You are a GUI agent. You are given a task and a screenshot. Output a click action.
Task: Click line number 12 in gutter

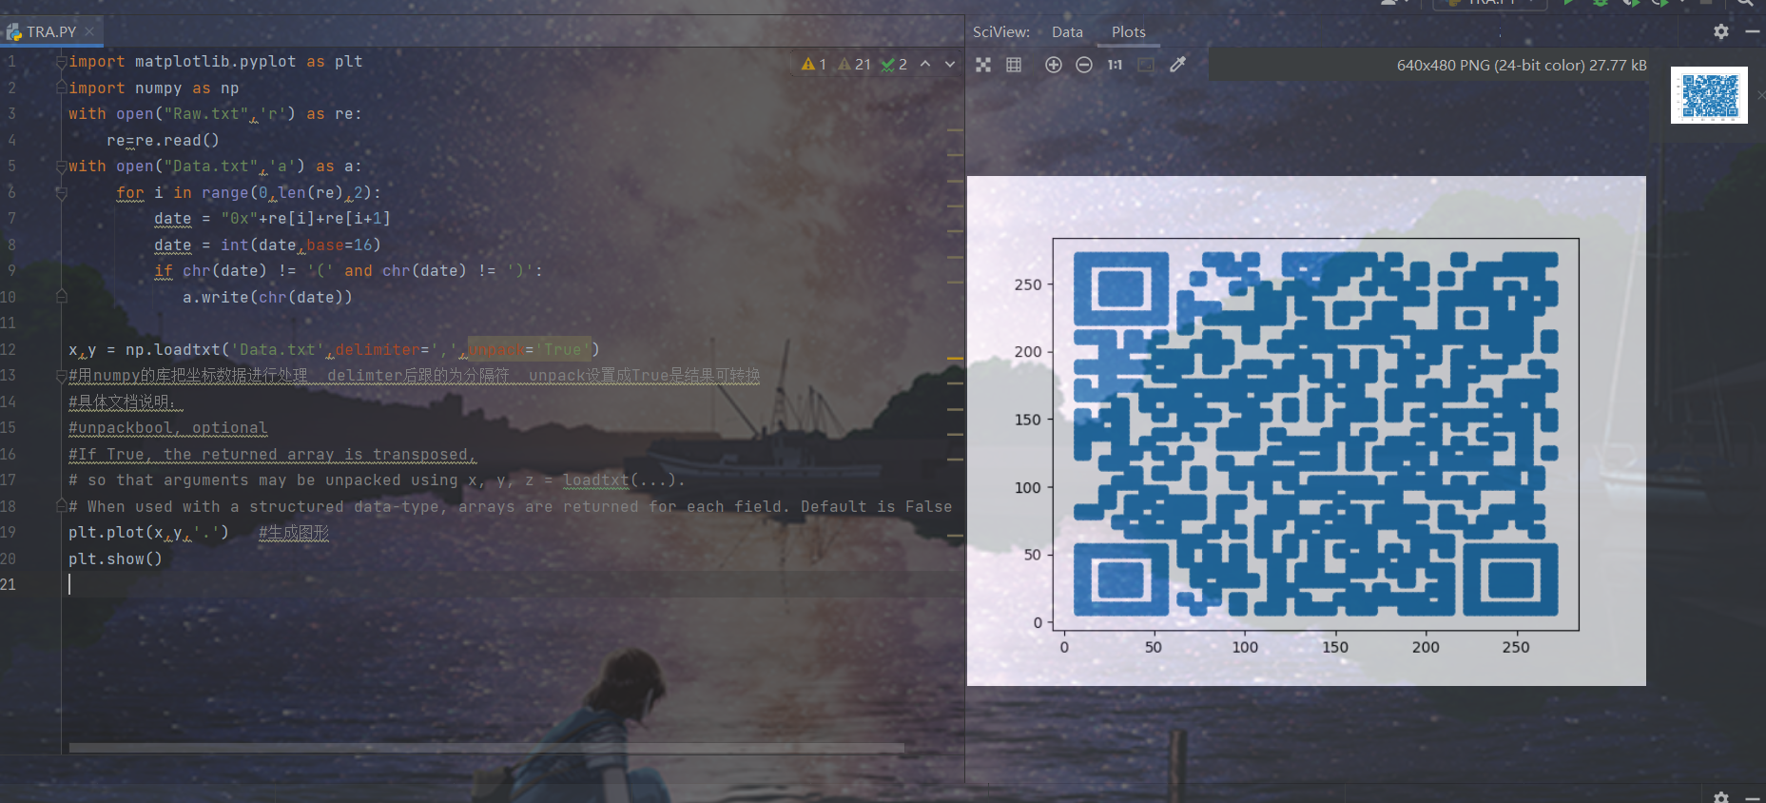click(x=9, y=349)
